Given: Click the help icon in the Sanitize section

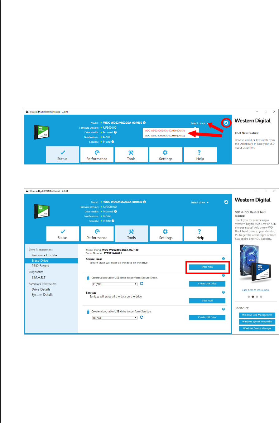Looking at the screenshot, I should (x=224, y=292).
